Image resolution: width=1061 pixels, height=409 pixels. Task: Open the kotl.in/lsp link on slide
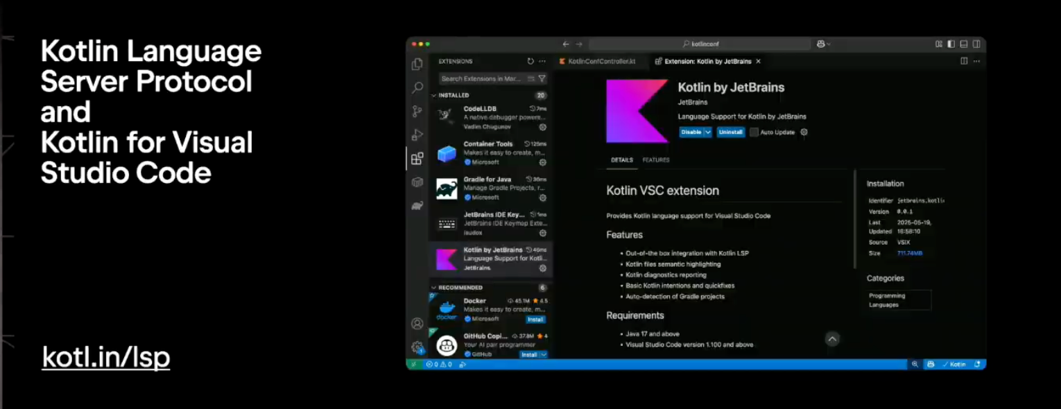(x=106, y=358)
